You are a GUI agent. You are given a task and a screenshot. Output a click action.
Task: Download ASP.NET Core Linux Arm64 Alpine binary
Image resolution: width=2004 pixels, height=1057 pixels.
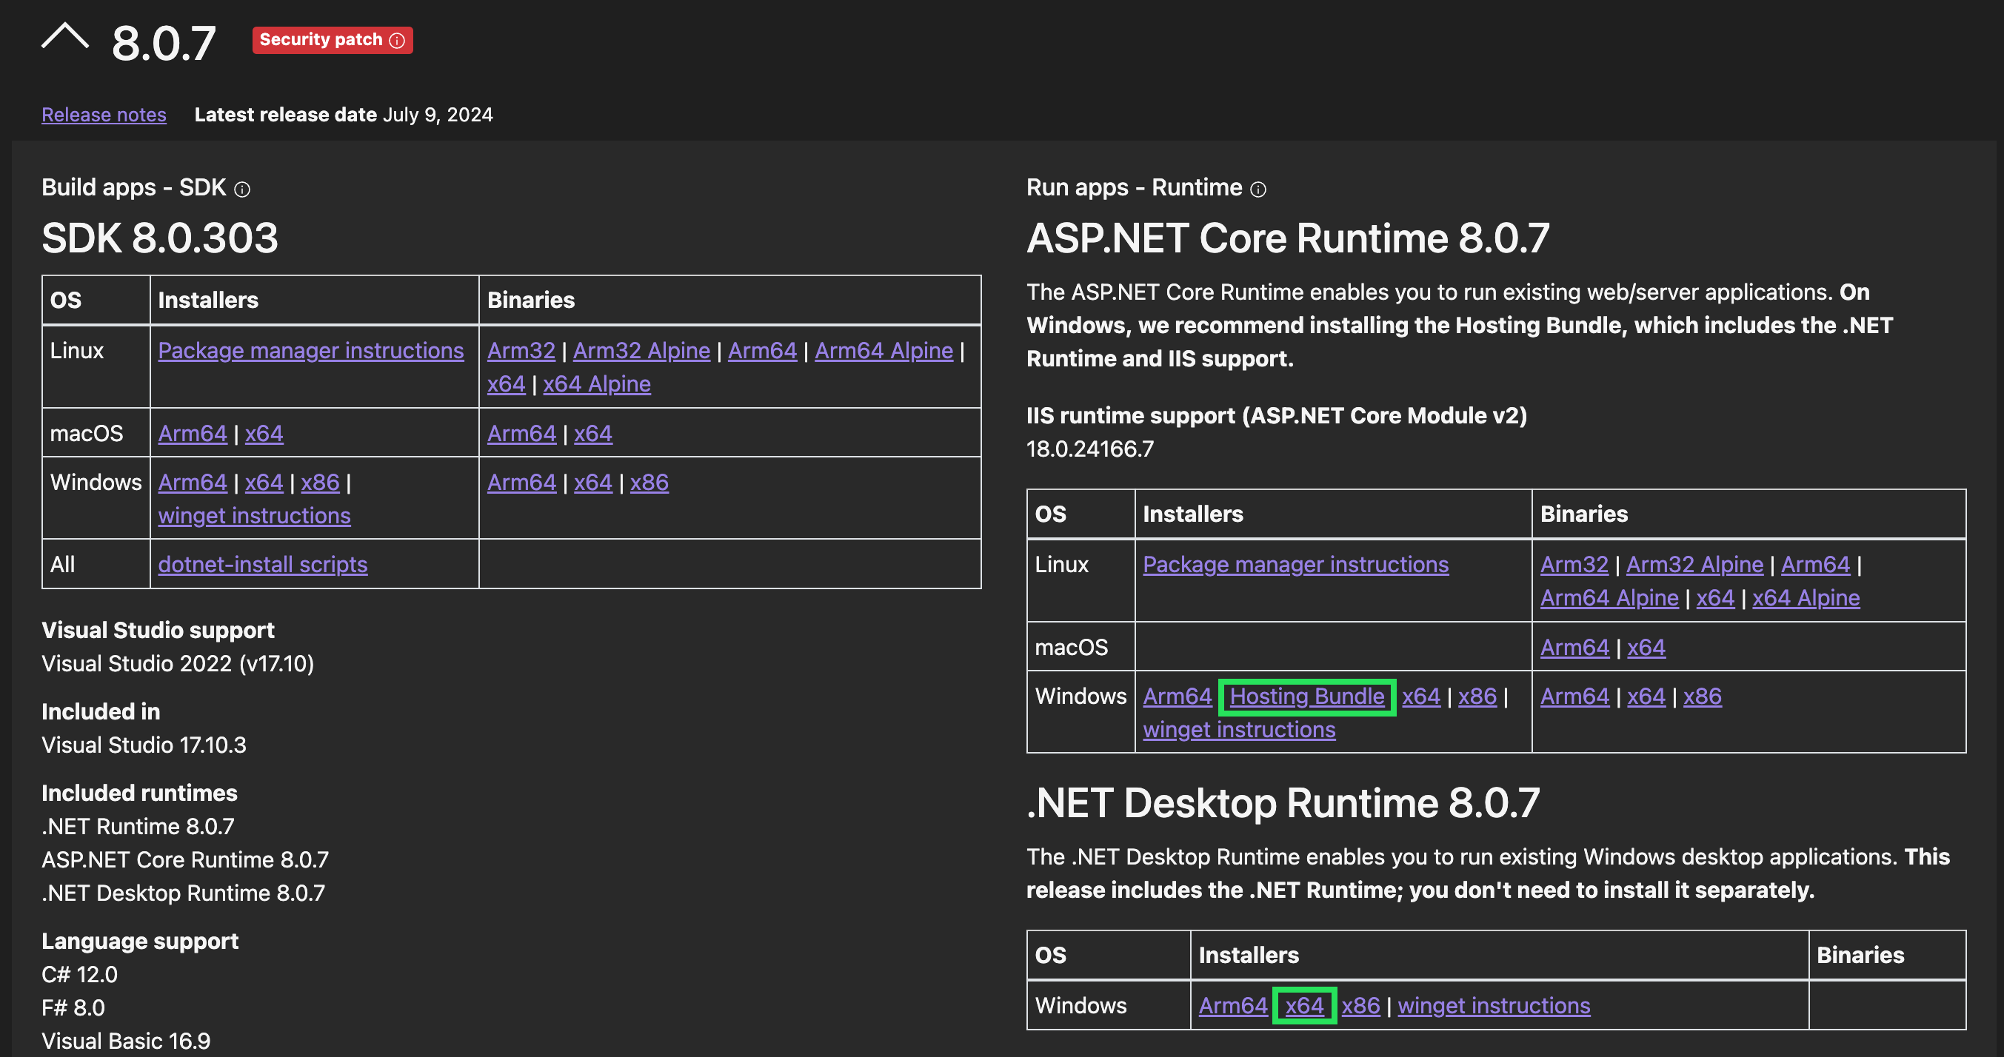pos(1609,598)
